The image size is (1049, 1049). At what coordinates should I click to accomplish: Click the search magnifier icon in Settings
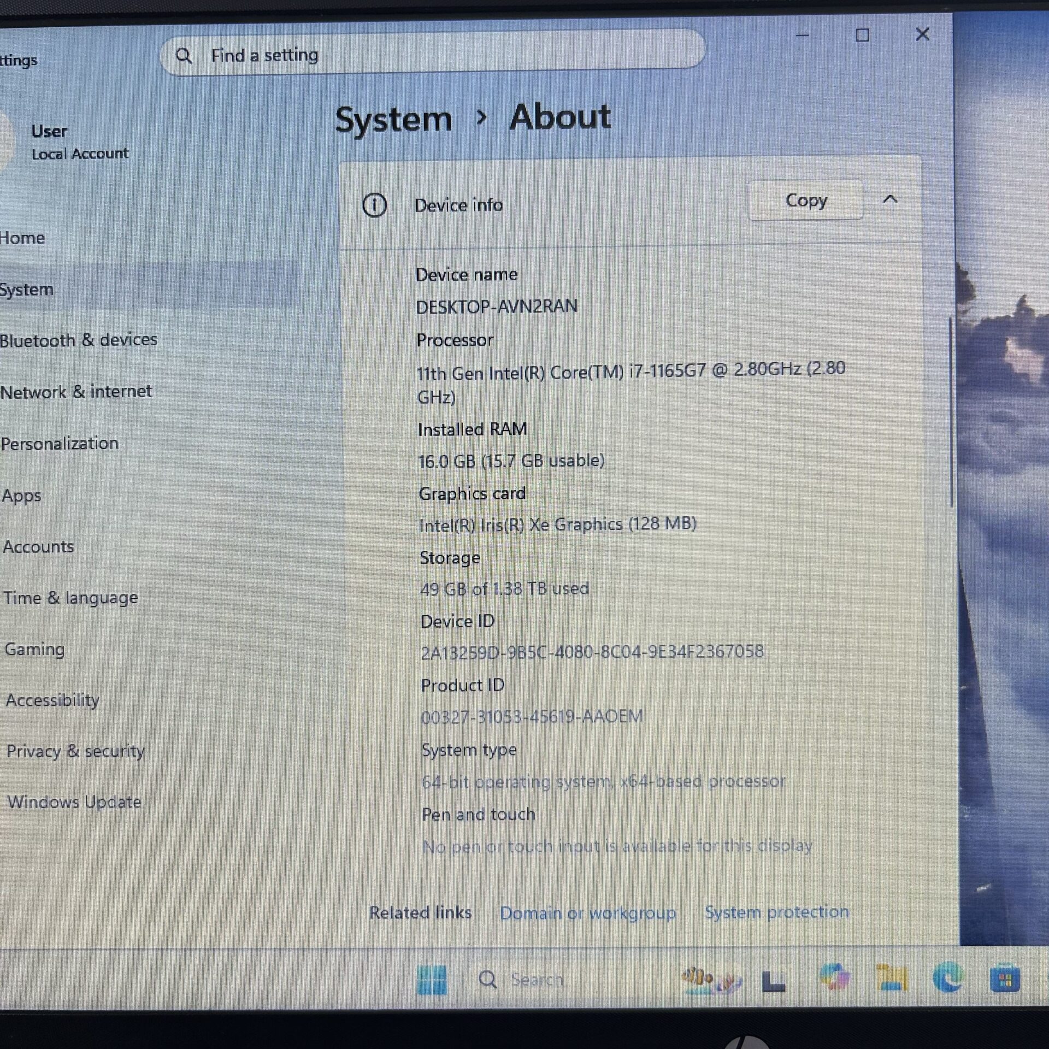point(184,56)
